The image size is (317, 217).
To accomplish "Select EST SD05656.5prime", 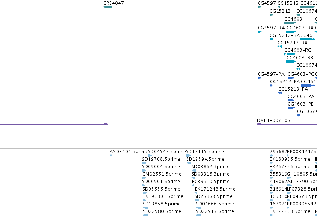I will click(145, 193).
